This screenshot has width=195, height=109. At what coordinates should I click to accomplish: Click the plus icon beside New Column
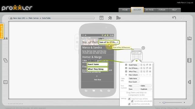point(126,75)
